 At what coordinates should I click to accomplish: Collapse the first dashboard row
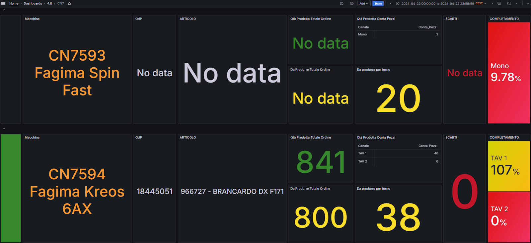pyautogui.click(x=4, y=10)
